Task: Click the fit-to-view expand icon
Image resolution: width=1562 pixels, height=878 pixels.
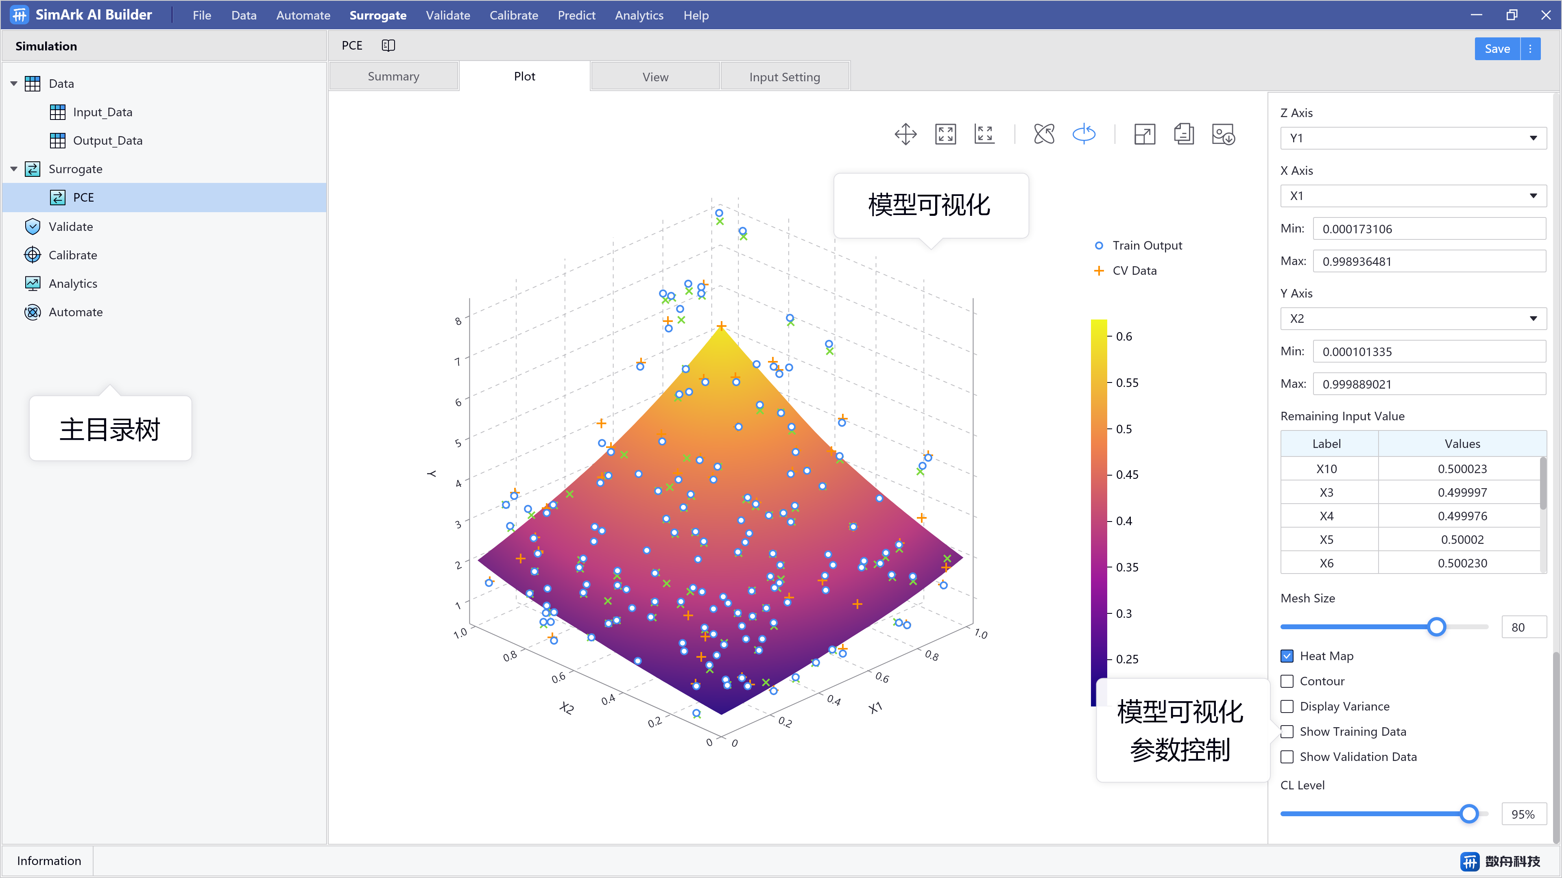Action: point(945,134)
